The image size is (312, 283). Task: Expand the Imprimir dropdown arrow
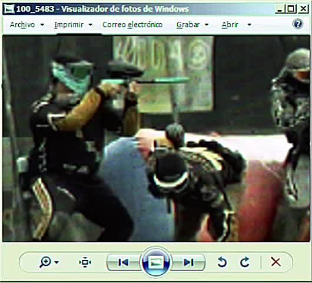[90, 25]
